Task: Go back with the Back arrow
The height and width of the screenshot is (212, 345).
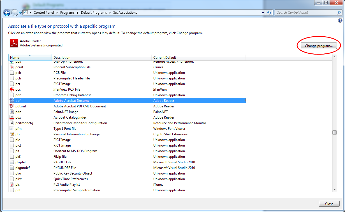Action: (x=7, y=13)
